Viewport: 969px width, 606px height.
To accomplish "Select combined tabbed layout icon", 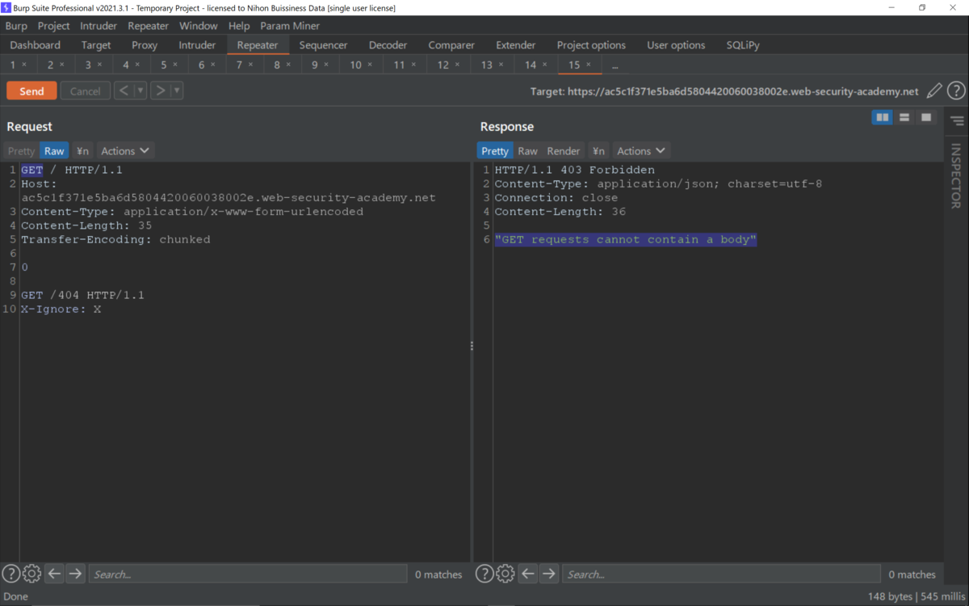I will (926, 118).
